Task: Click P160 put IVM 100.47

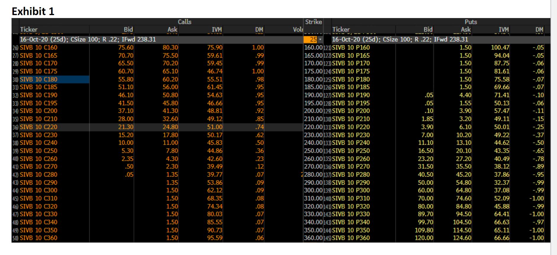Action: pos(500,48)
